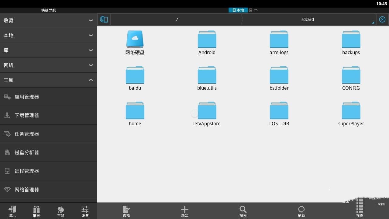Close the current window with the circled X
The image size is (389, 219).
point(382,19)
